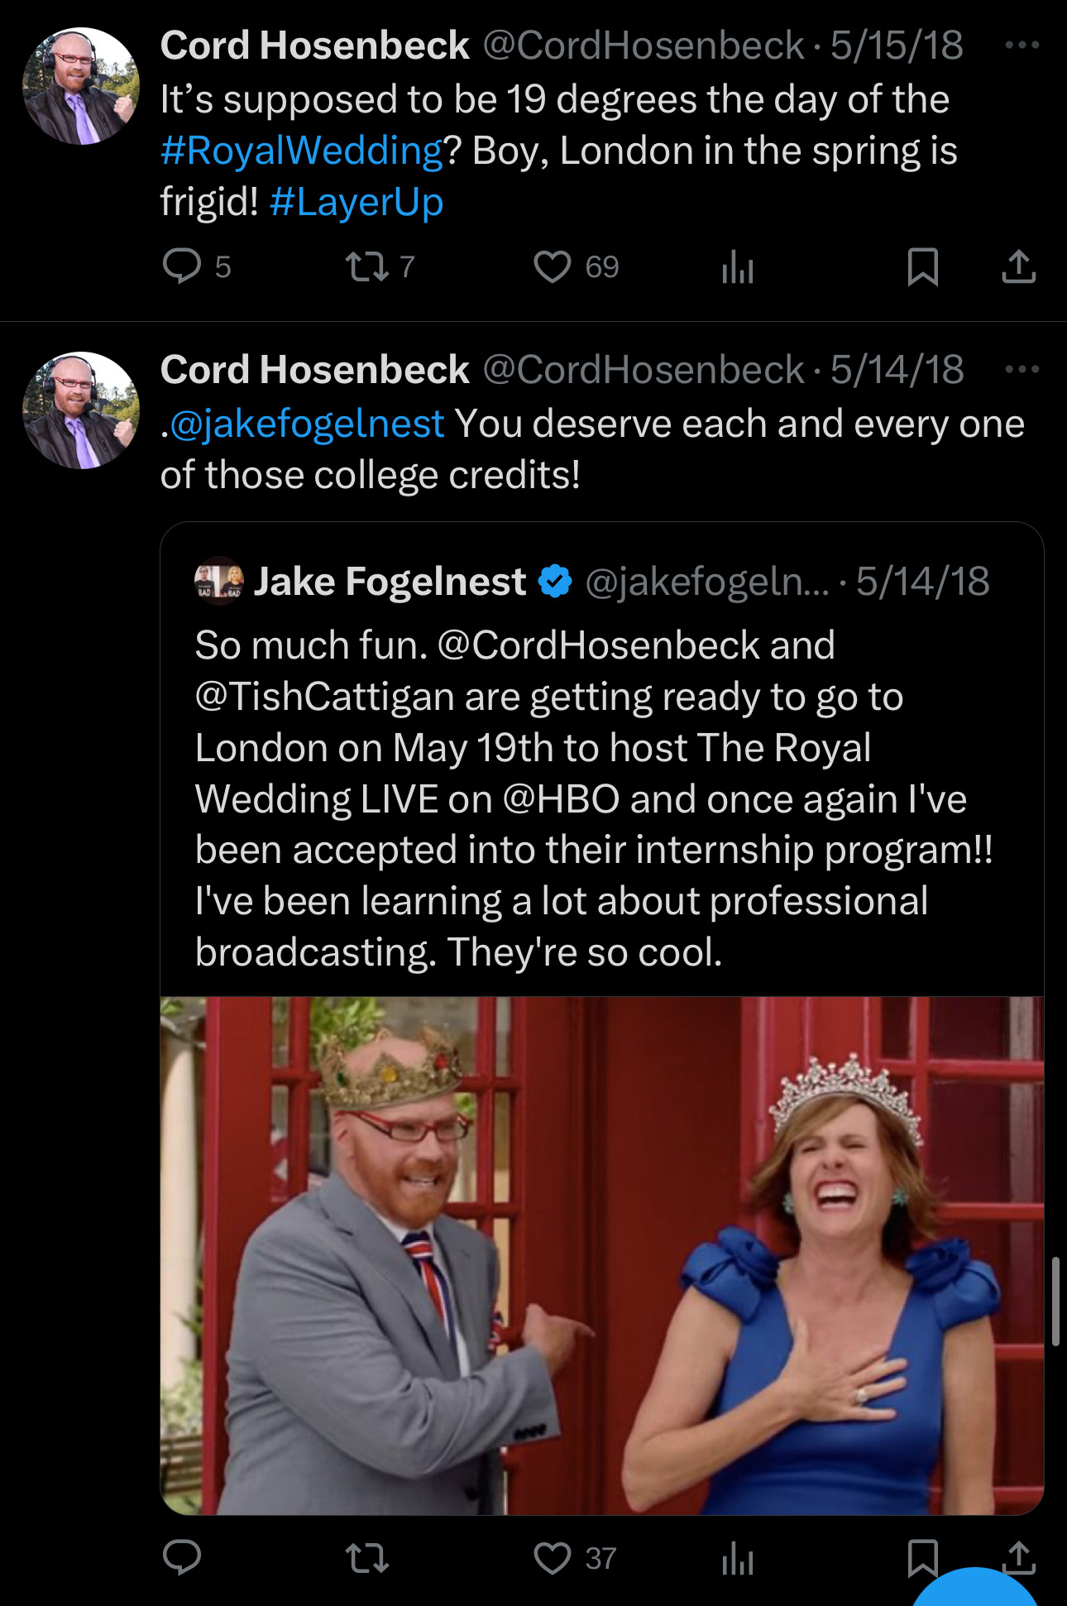Viewport: 1067px width, 1606px height.
Task: Open the #LayerUp hashtag
Action: [x=356, y=202]
